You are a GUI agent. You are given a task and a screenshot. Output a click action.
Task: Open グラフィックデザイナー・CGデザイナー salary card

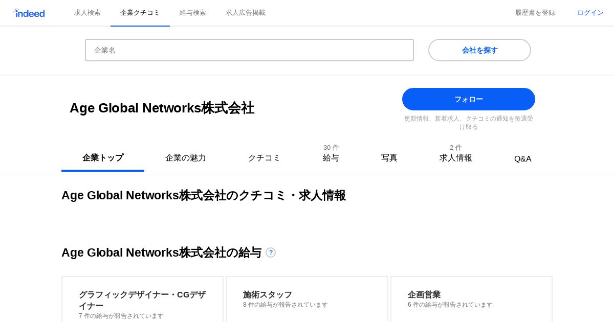tap(143, 300)
